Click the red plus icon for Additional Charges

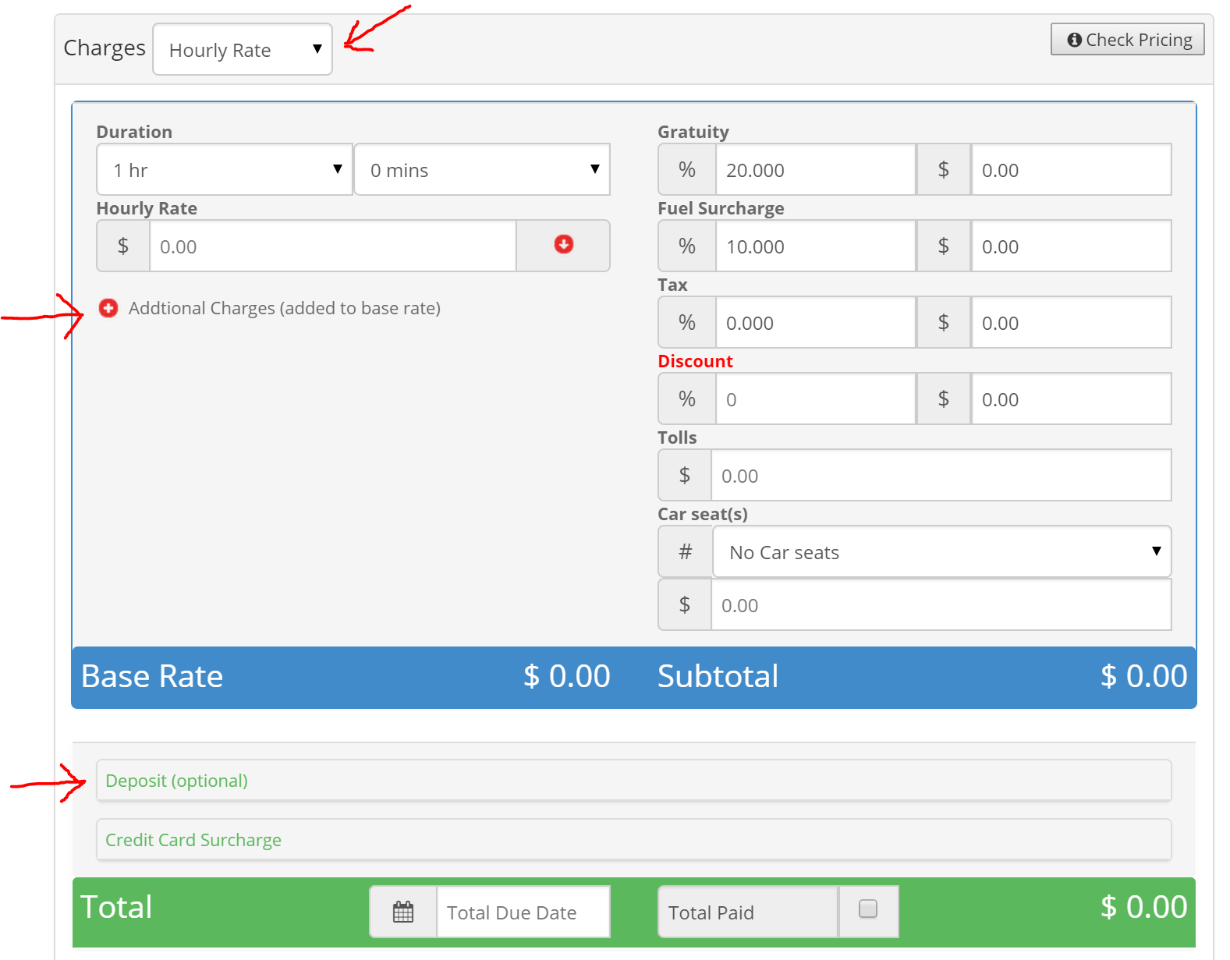[x=108, y=308]
